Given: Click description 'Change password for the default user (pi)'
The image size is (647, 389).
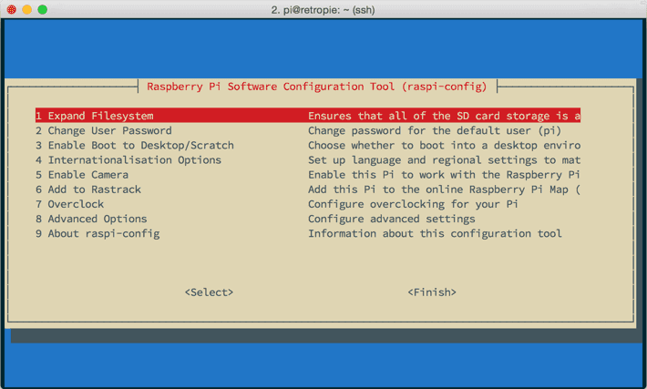Looking at the screenshot, I should tap(435, 130).
